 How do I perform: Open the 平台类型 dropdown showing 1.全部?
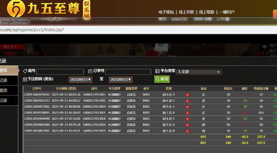pos(199,72)
